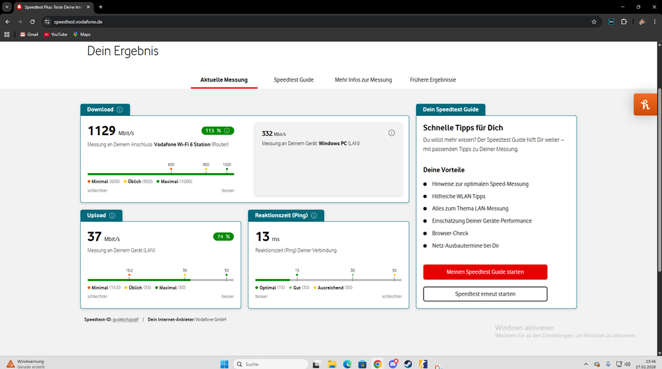Open info icon in the 332 Mbit/s card
Screen dimensions: 662x369
(392, 133)
